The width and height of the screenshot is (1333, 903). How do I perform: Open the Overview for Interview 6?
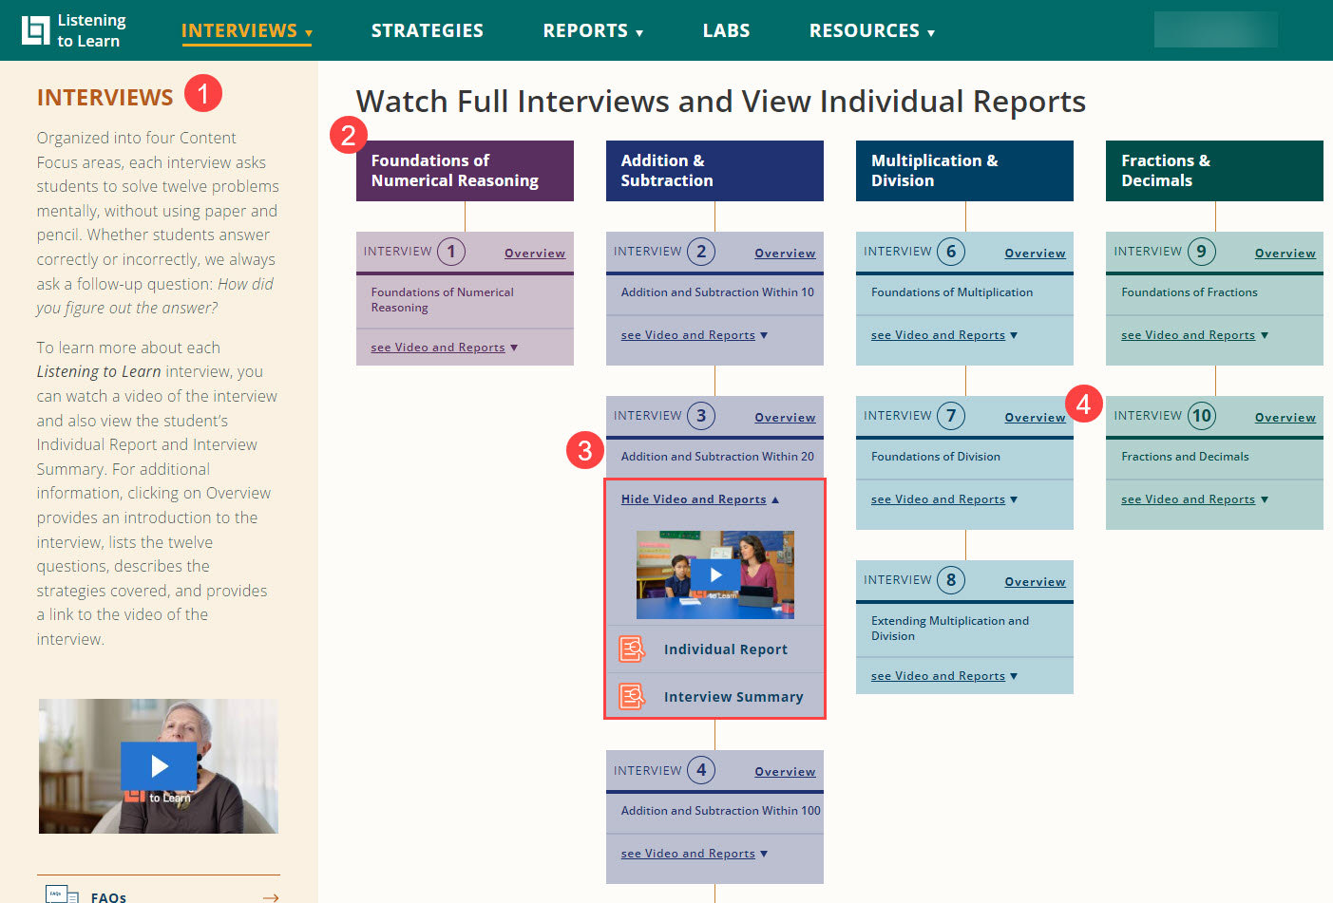[x=1035, y=253]
